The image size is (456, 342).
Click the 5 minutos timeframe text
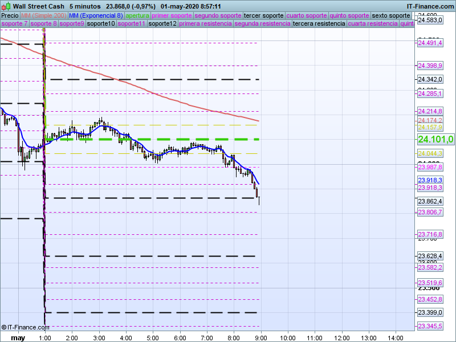tap(84, 6)
